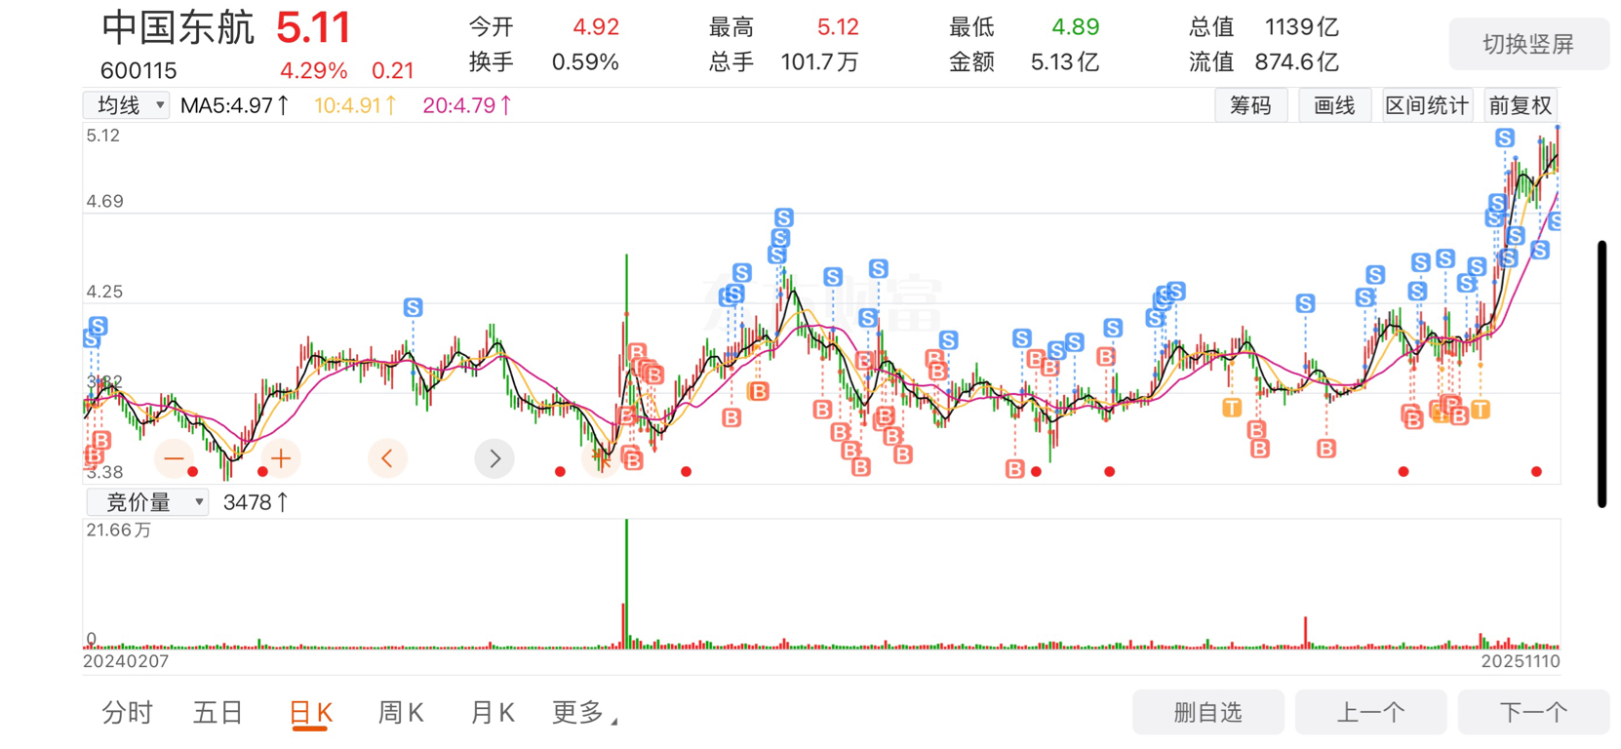The width and height of the screenshot is (1621, 749).
Task: Click 总值 1139亿
Action: pyautogui.click(x=1302, y=27)
